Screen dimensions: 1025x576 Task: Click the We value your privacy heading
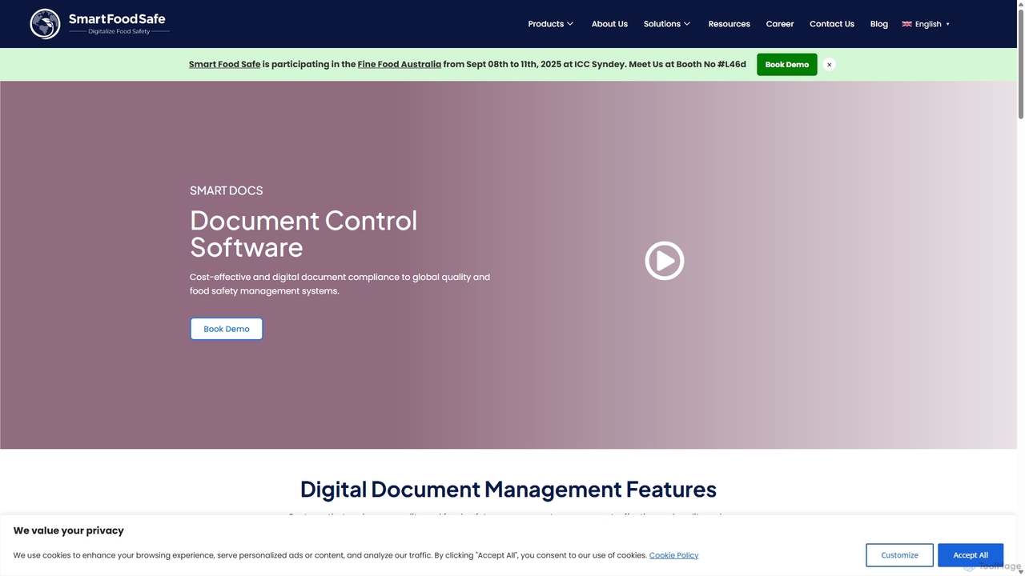click(69, 530)
